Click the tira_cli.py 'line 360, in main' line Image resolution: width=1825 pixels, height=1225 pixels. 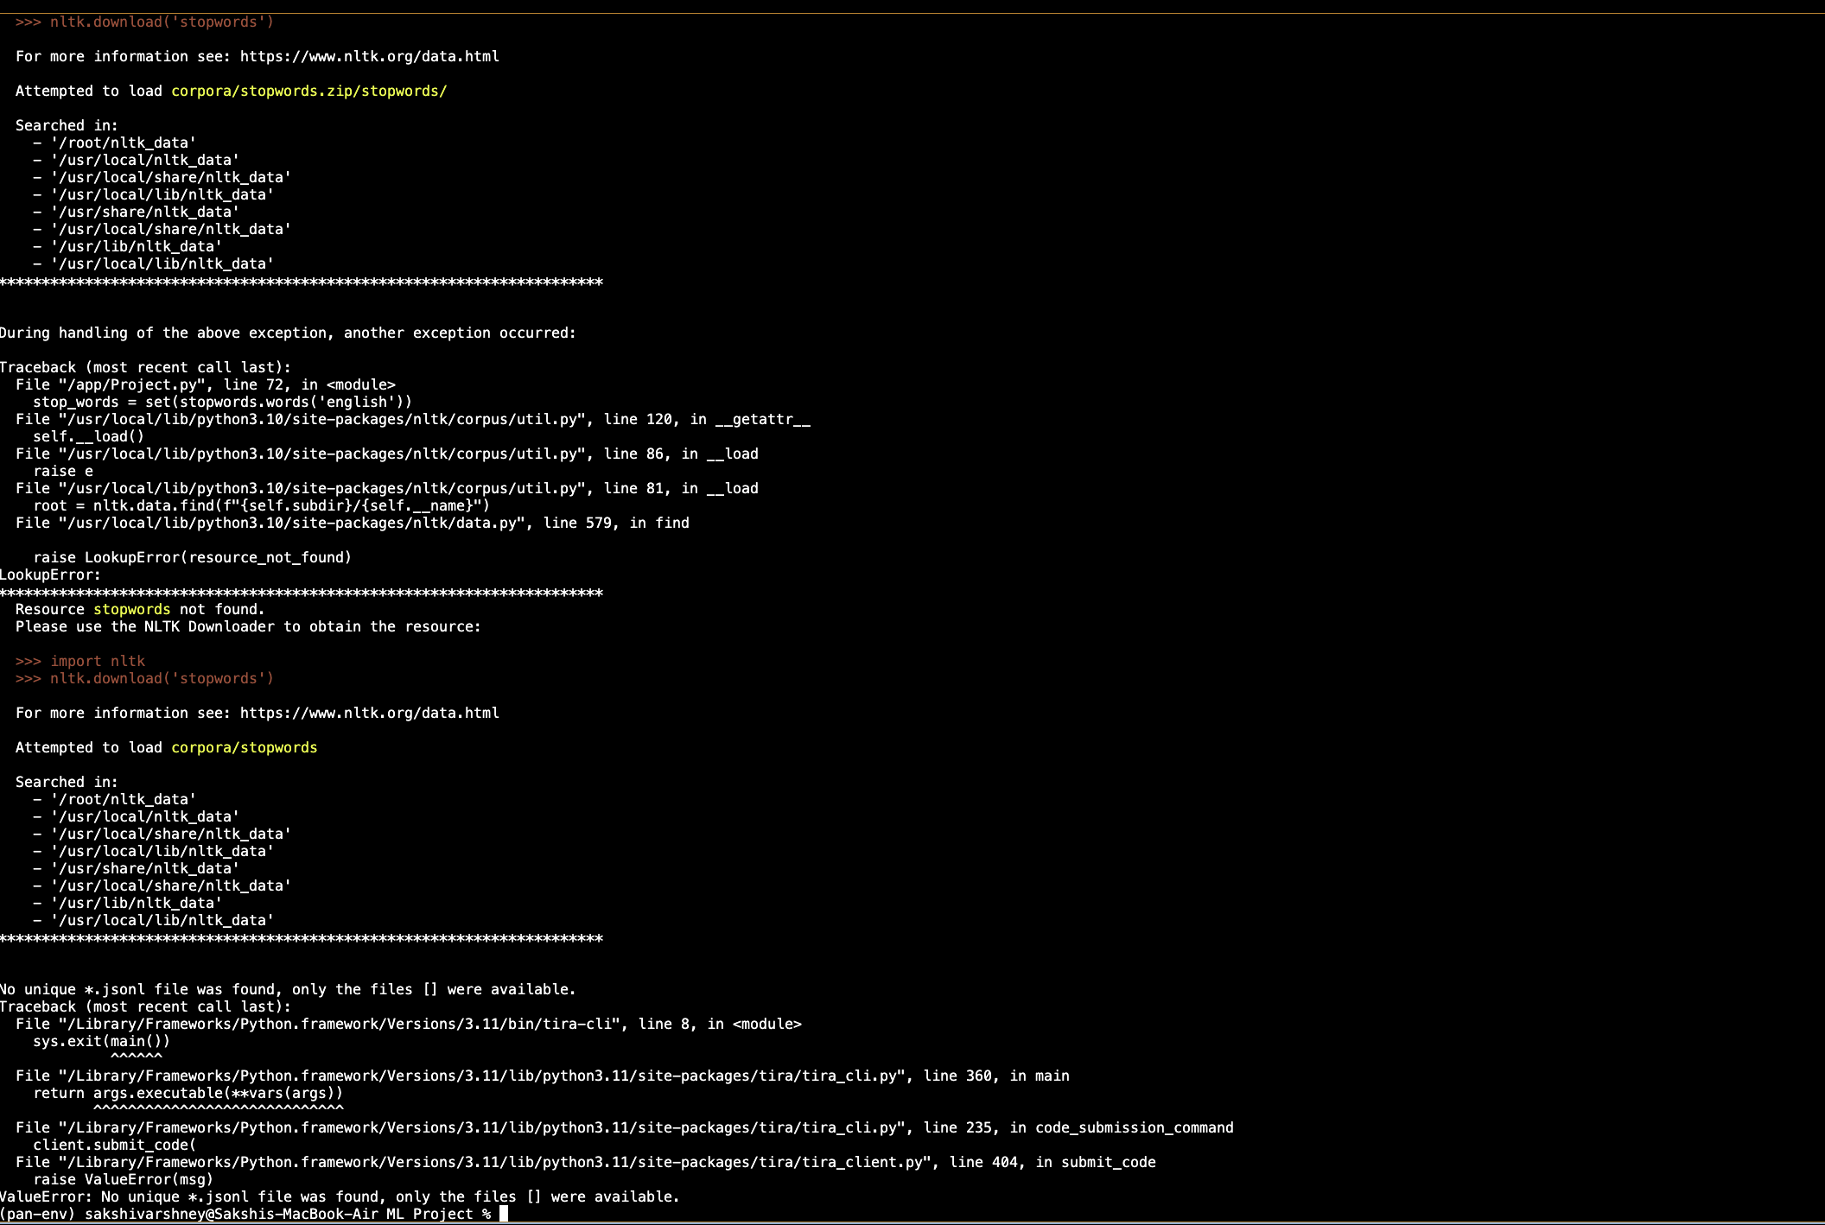[543, 1076]
